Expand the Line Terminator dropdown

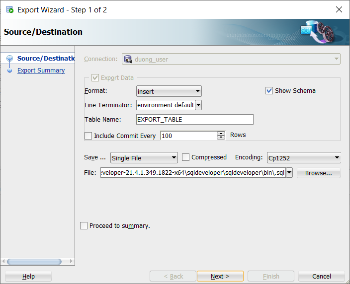coord(198,105)
